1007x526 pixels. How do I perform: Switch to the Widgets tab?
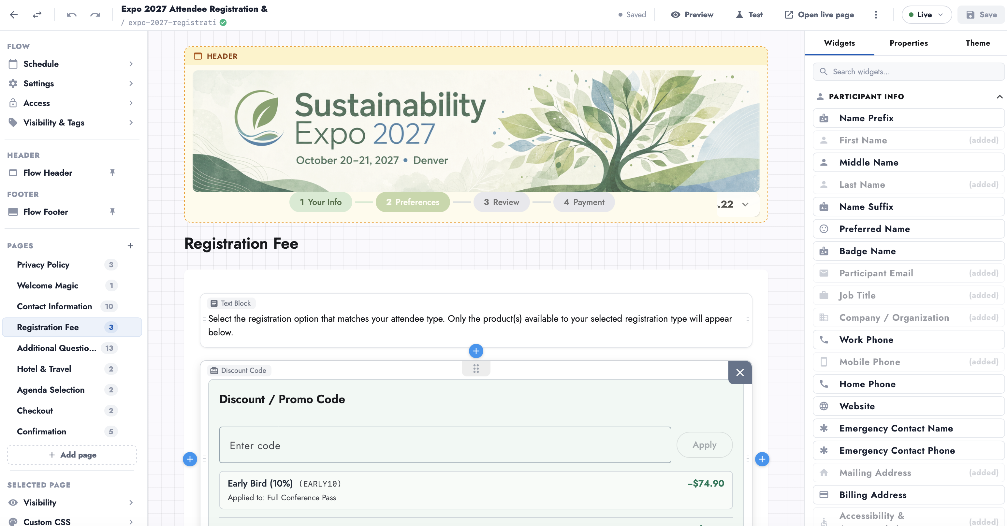(x=839, y=43)
